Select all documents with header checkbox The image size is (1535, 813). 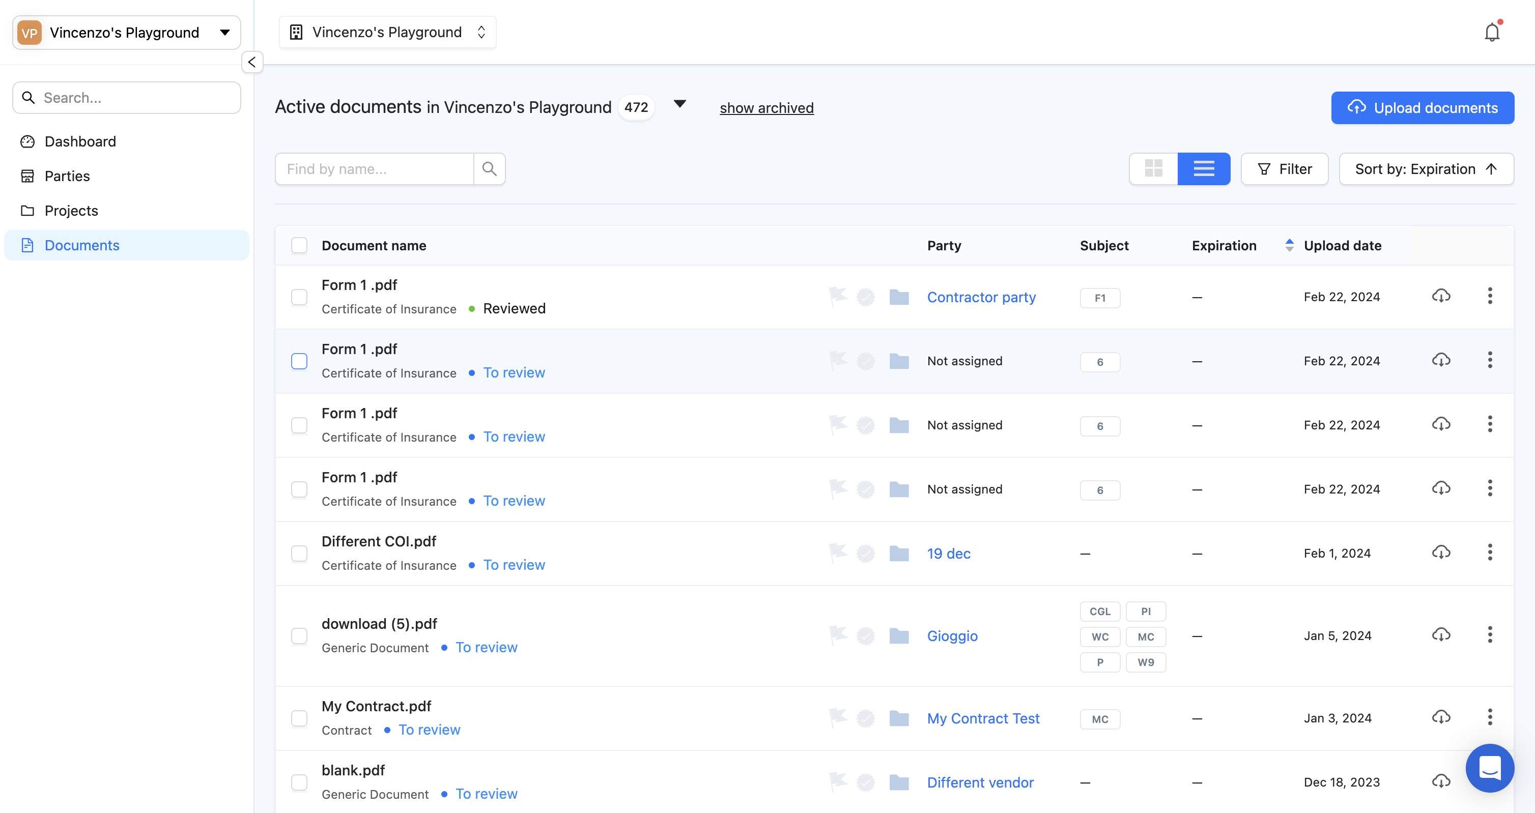pyautogui.click(x=299, y=245)
